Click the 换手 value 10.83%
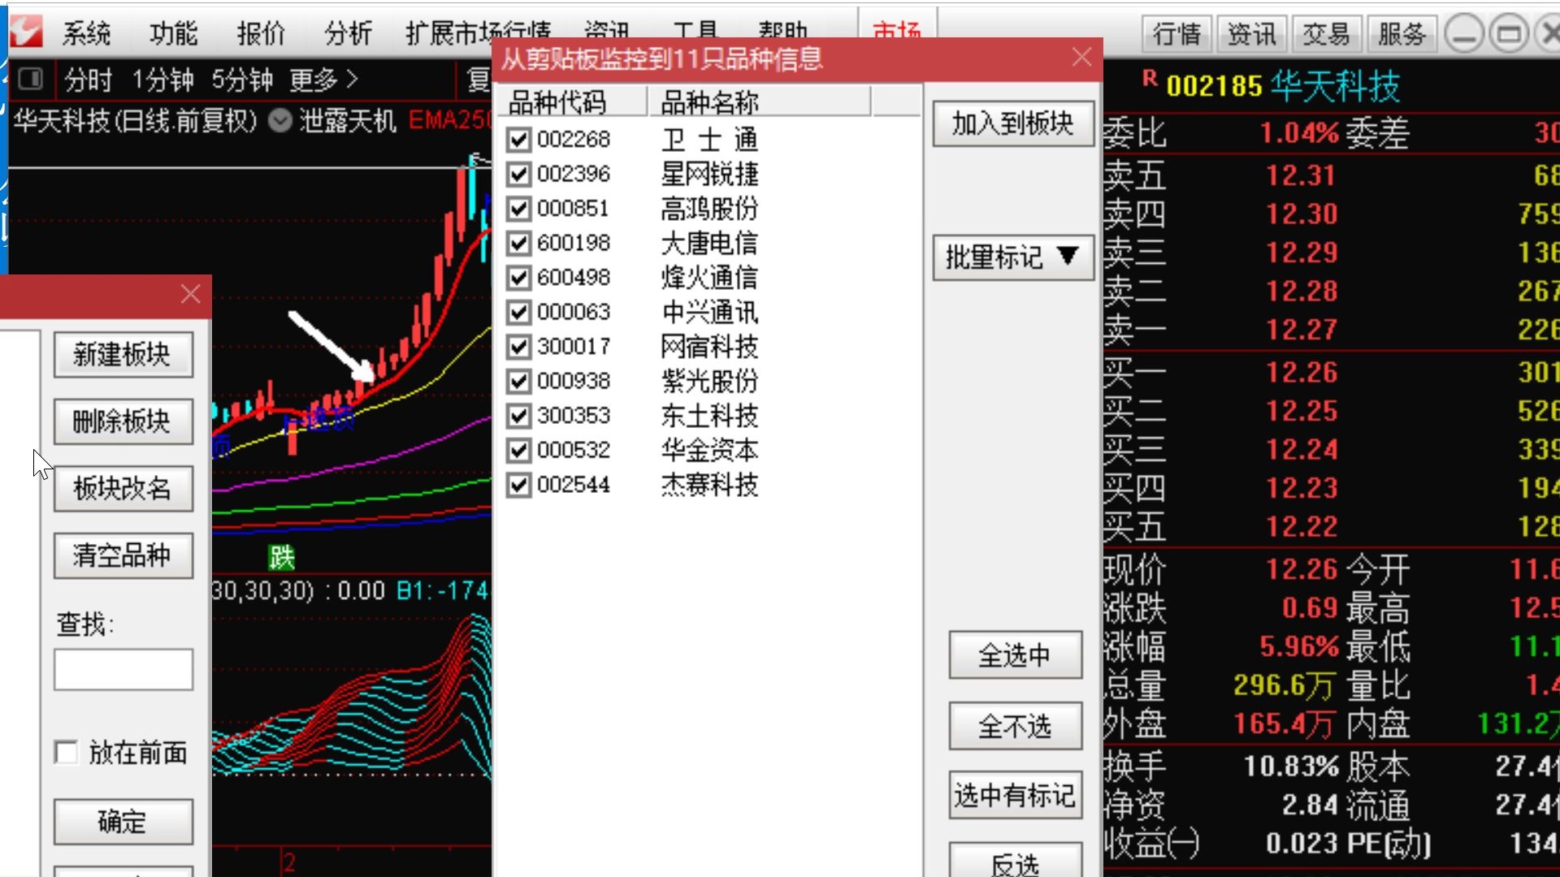Viewport: 1560px width, 877px height. pyautogui.click(x=1291, y=766)
